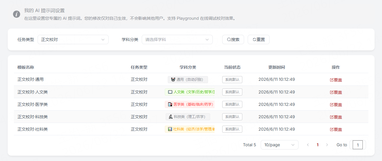Click 我的 AI 提示词设置 heading
Image resolution: width=382 pixels, height=161 pixels.
coord(44,11)
